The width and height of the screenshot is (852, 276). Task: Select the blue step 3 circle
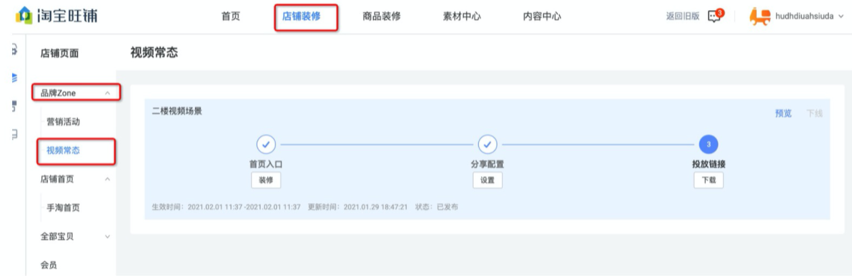708,144
